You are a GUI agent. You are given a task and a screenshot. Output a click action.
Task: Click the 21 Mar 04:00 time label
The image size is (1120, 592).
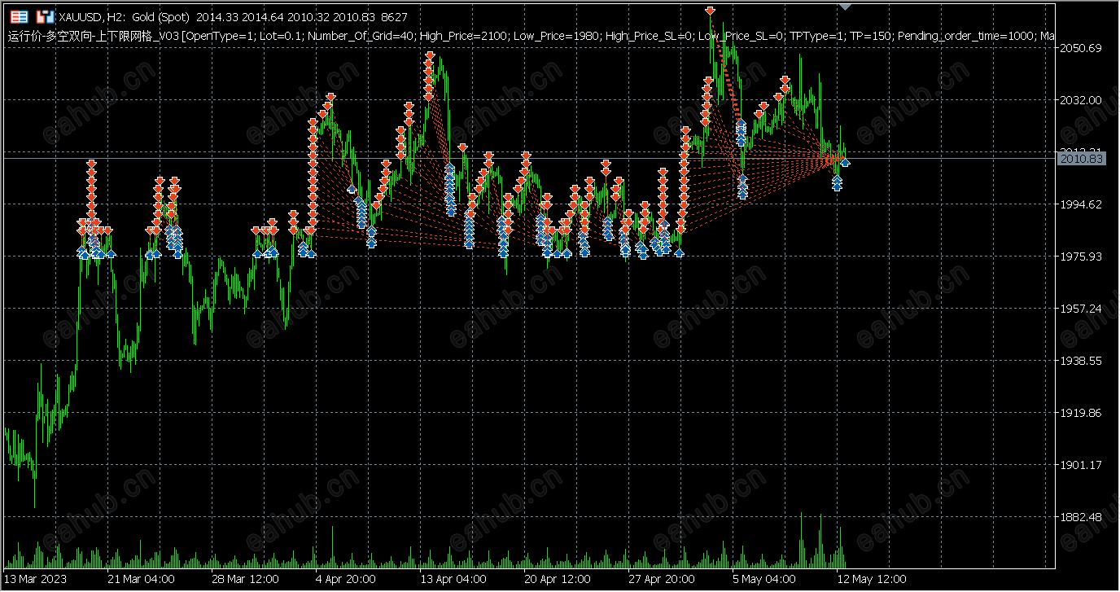coord(142,580)
